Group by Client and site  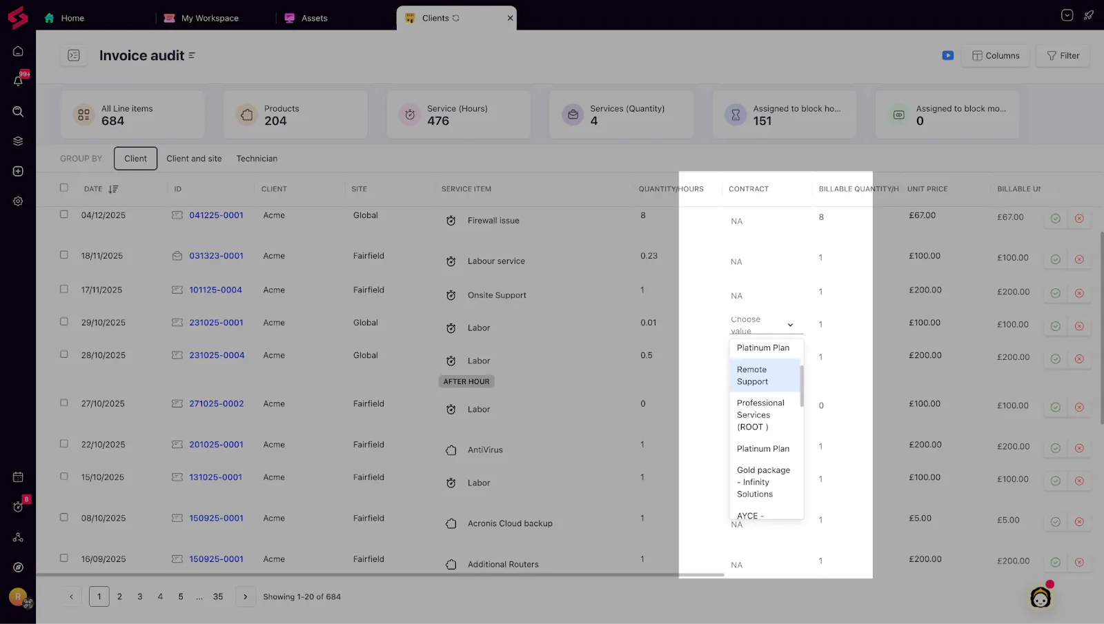[194, 159]
